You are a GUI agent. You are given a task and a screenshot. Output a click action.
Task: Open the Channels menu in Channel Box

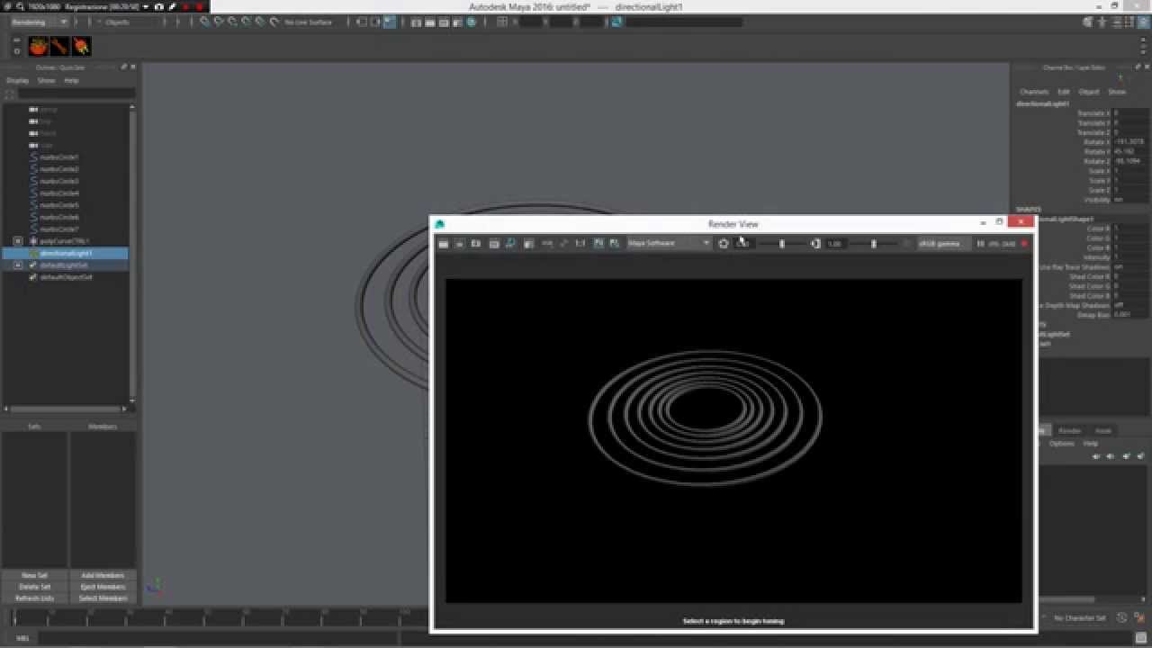(1034, 92)
